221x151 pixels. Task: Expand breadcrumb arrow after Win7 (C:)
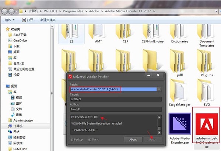[x=60, y=11]
